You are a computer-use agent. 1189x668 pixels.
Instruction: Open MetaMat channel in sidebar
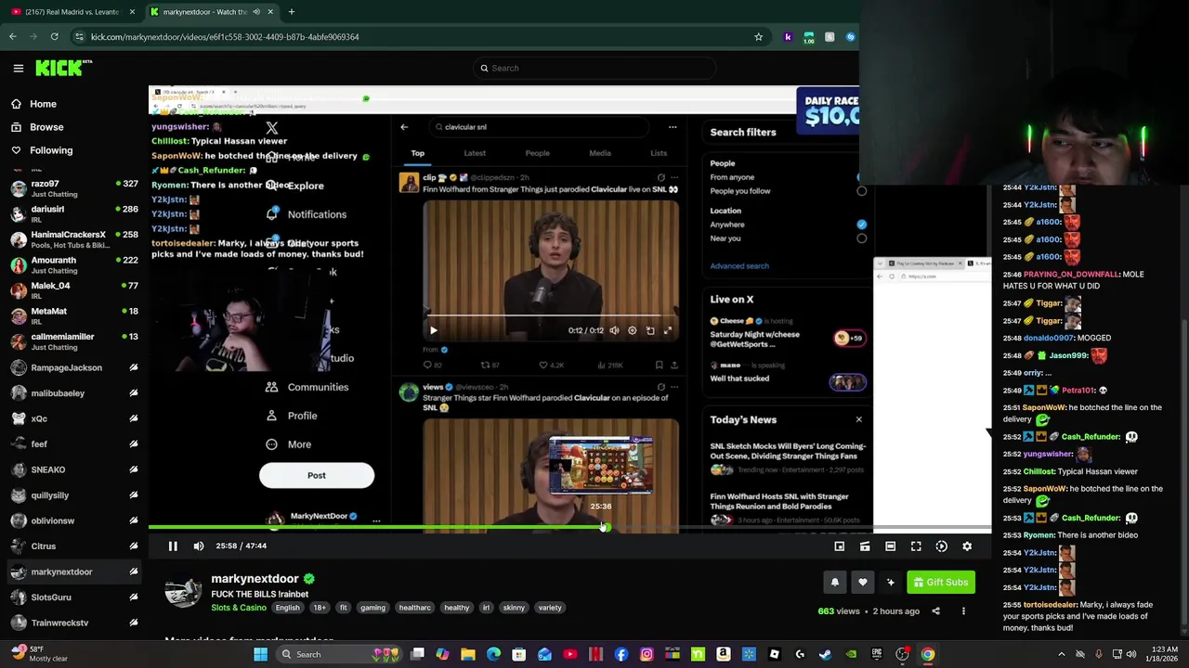click(74, 316)
